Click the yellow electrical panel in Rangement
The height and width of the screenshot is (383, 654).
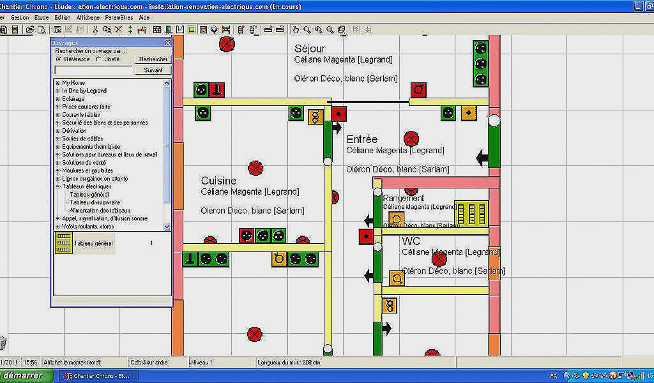(x=471, y=214)
